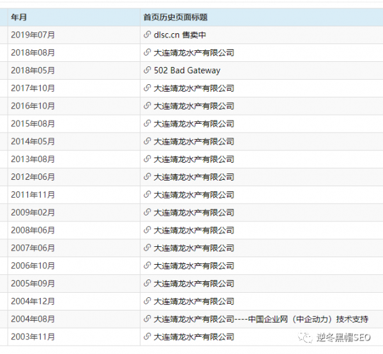
Task: Click link icon in 2003年11月 row
Action: point(147,337)
